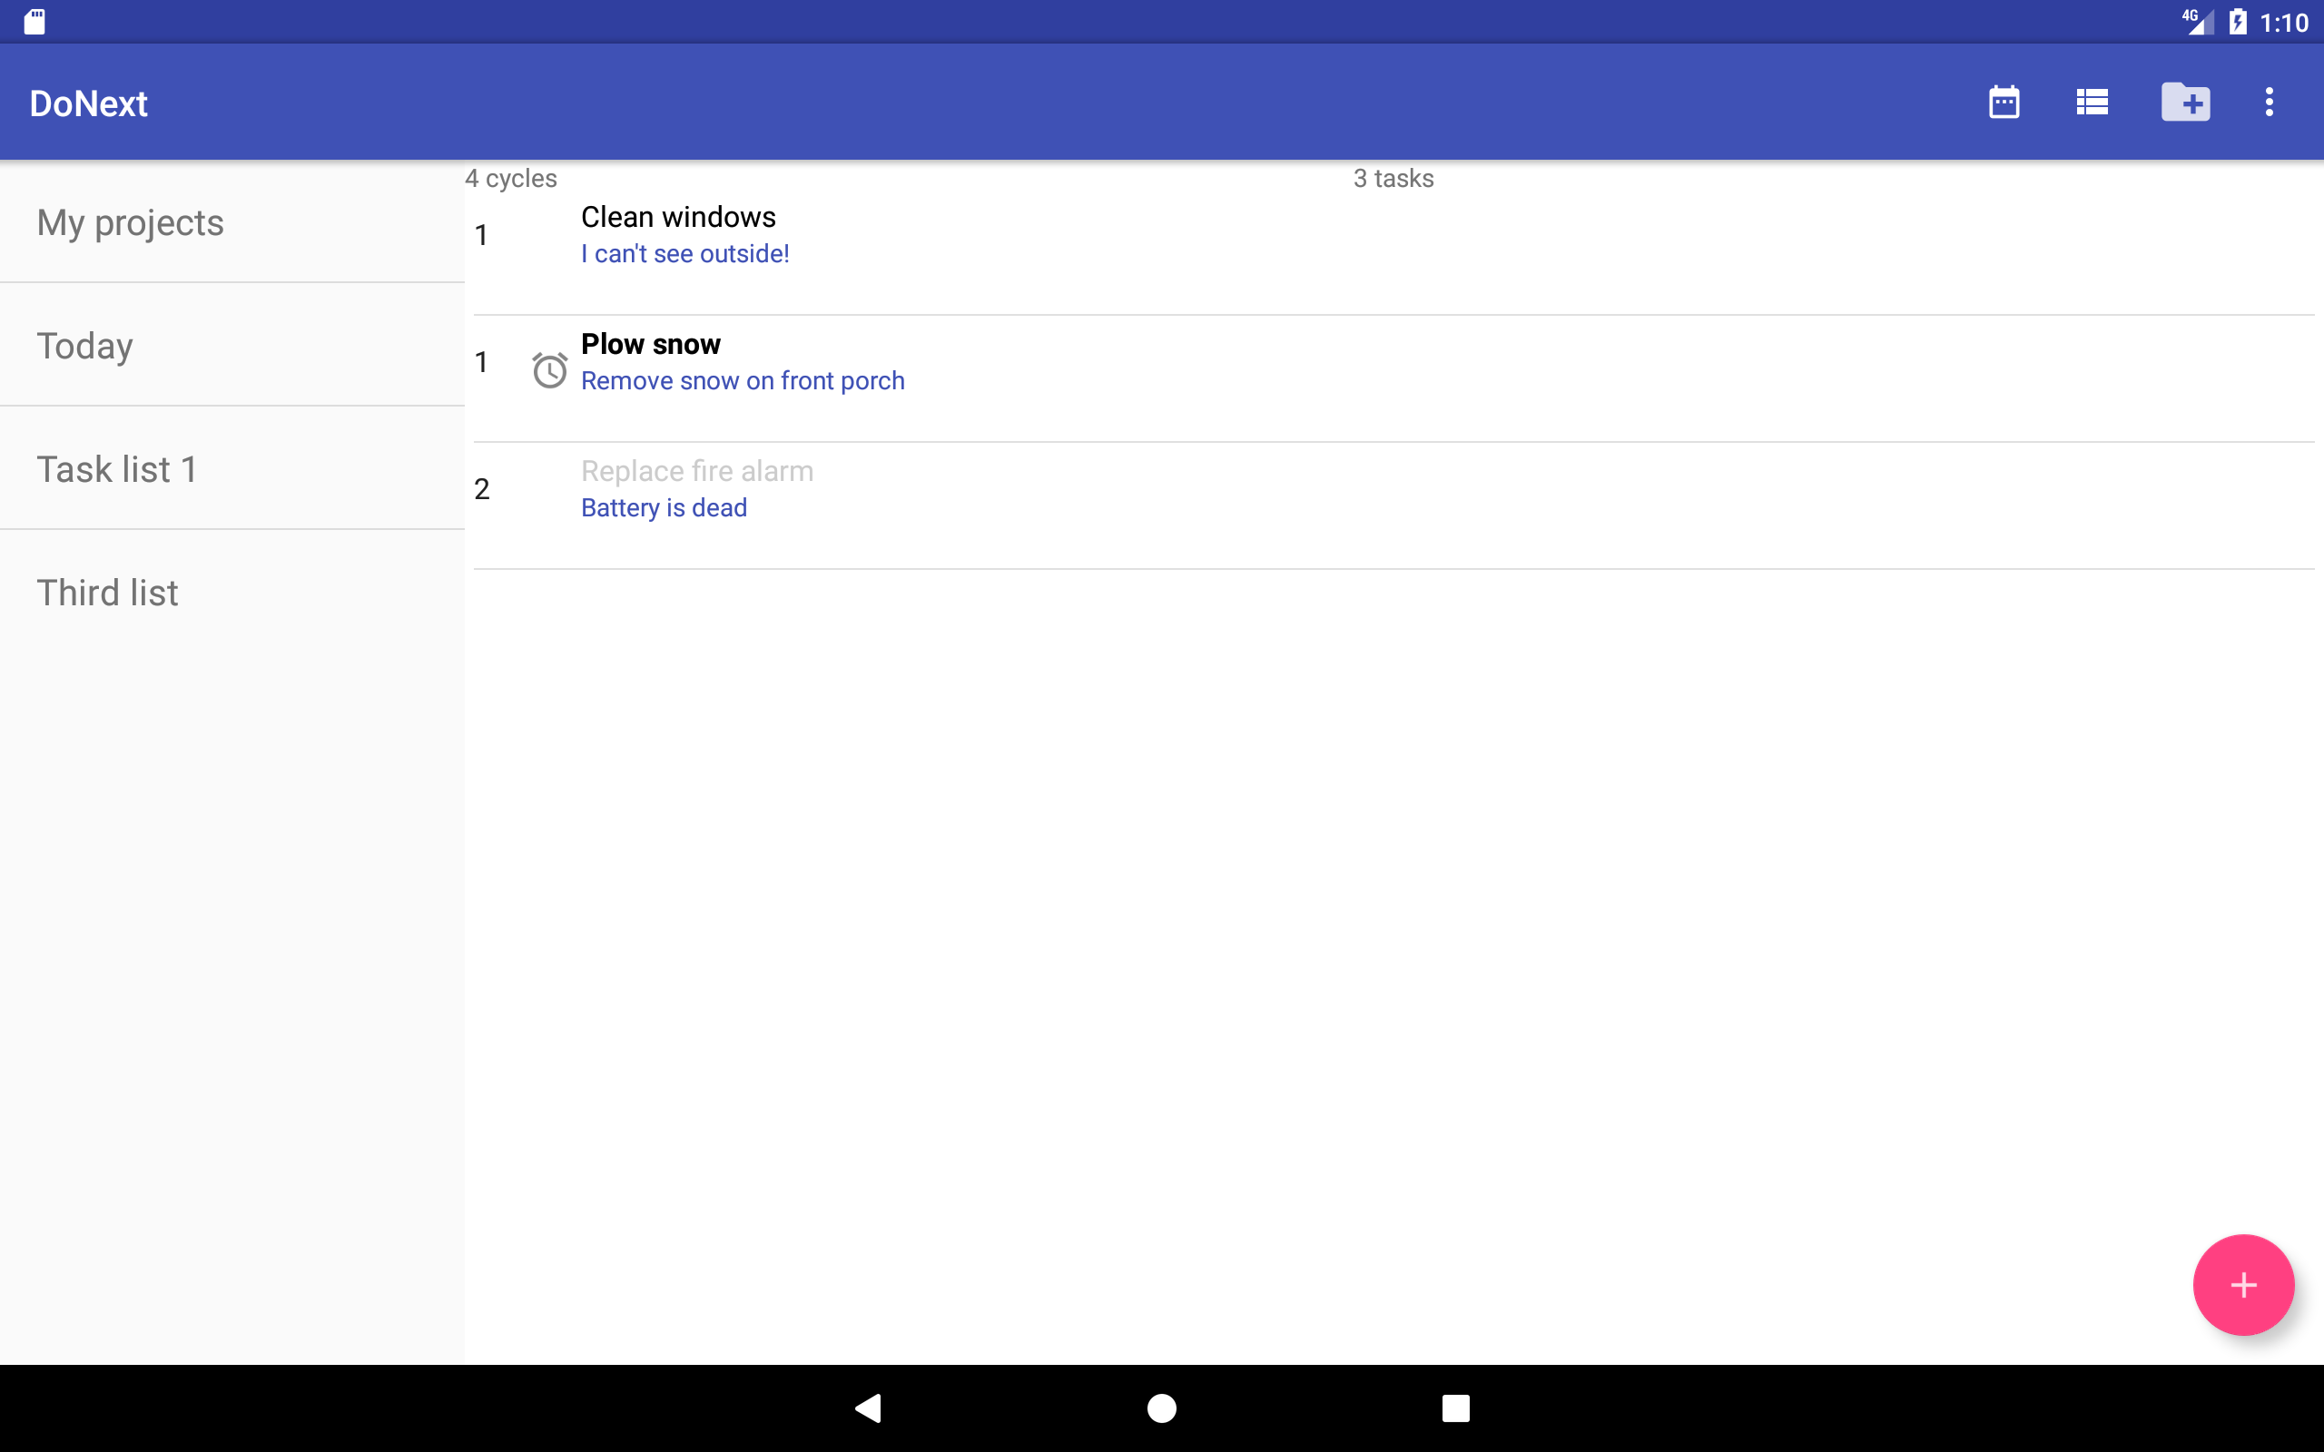Image resolution: width=2324 pixels, height=1452 pixels.
Task: Add new project folder icon
Action: click(x=2185, y=102)
